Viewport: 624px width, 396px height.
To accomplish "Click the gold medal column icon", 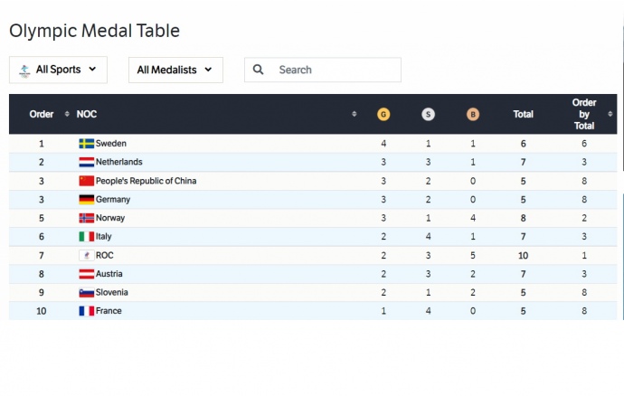I will pyautogui.click(x=383, y=115).
